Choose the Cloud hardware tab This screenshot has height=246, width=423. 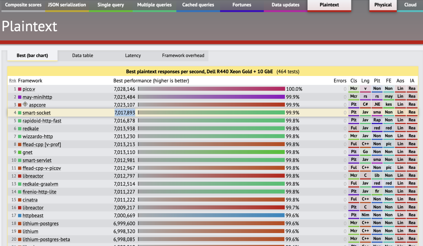(x=410, y=5)
